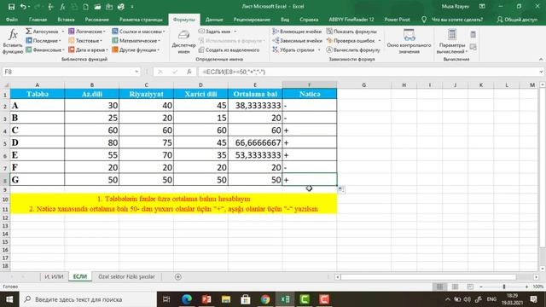Switch to the Home (Главная) tab

click(x=38, y=20)
